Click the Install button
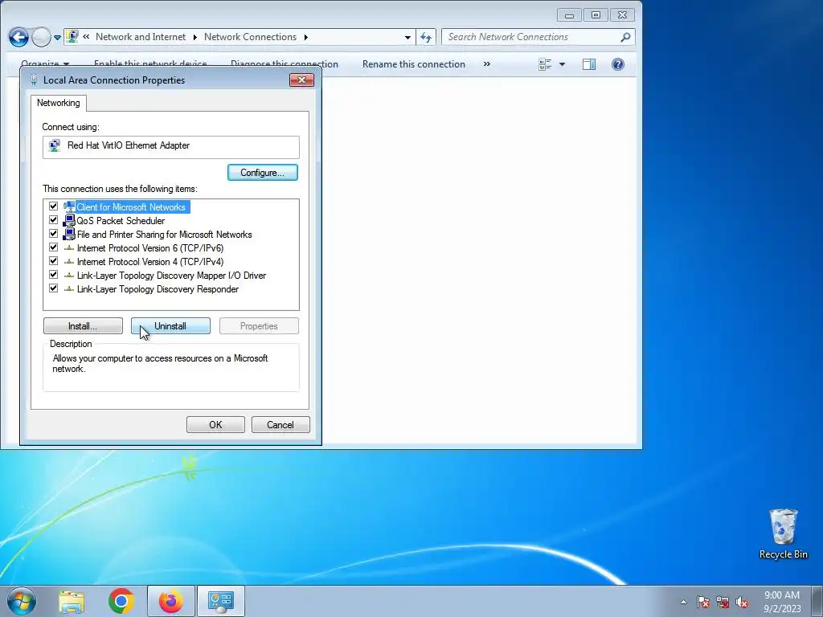Screen dimensions: 823x617 [x=83, y=326]
